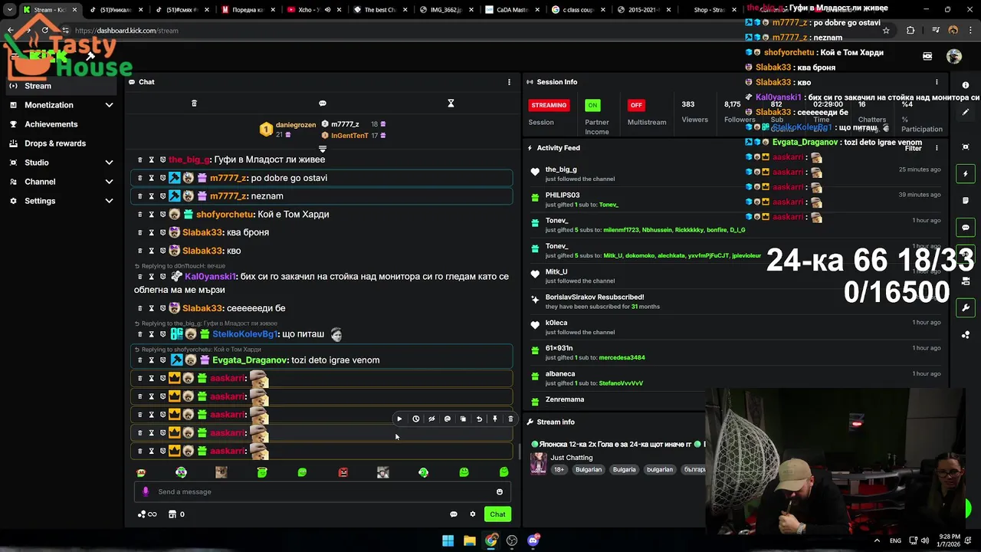Toggle wrench widget in right sidebar

(966, 308)
